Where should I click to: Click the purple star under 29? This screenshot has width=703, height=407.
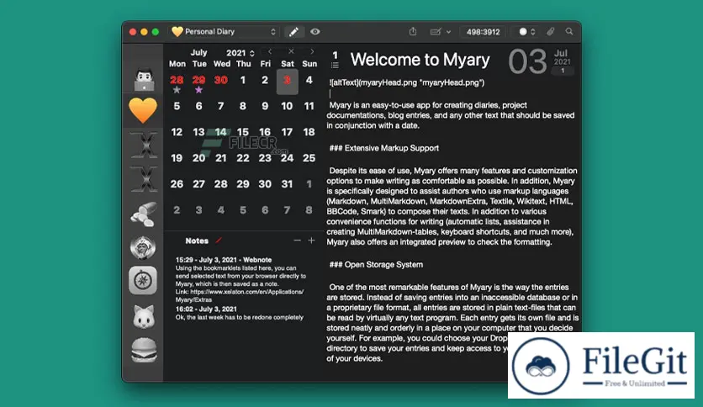pyautogui.click(x=198, y=90)
